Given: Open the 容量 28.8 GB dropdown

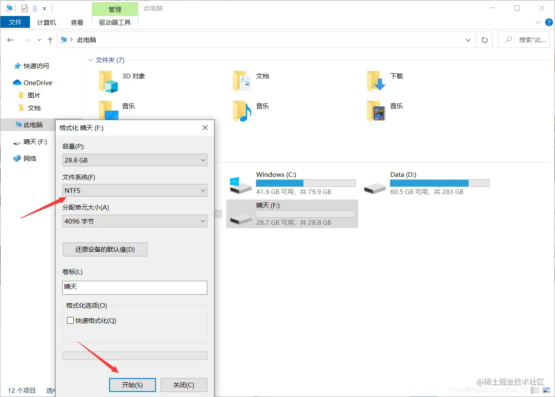Looking at the screenshot, I should tap(135, 160).
